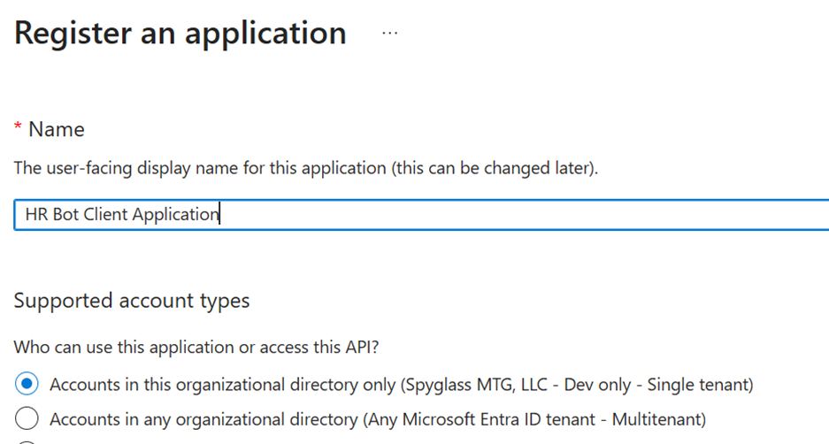This screenshot has width=829, height=444.
Task: Click the empty right side of the Name field
Action: click(619, 215)
